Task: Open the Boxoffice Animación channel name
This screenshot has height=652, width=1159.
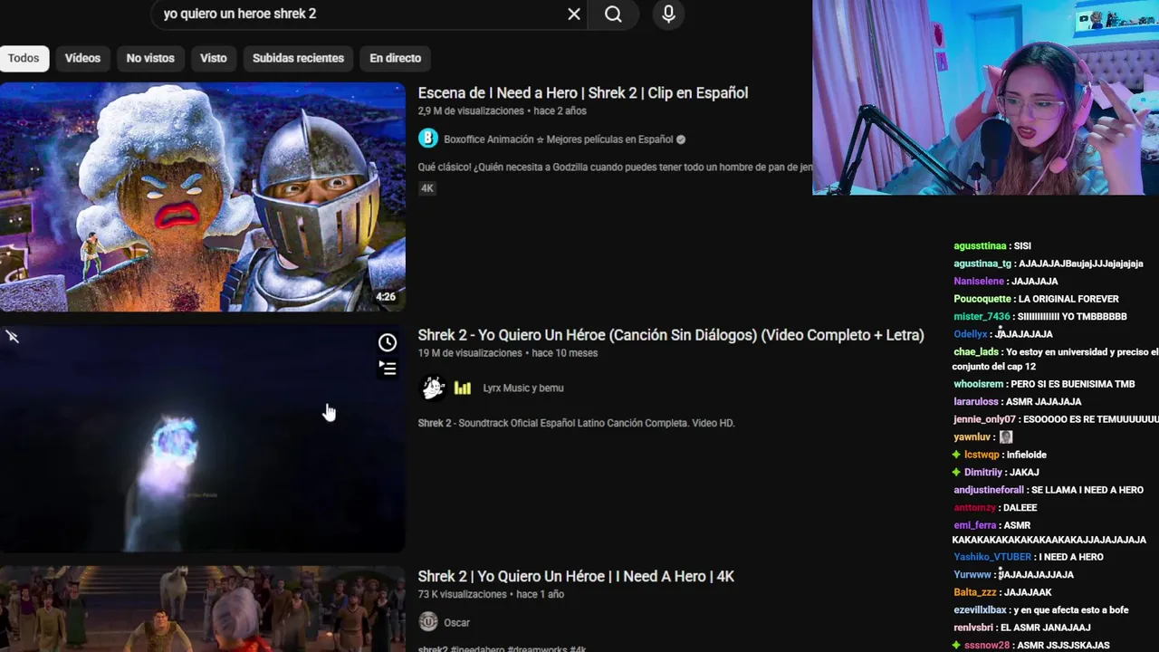Action: 559,139
